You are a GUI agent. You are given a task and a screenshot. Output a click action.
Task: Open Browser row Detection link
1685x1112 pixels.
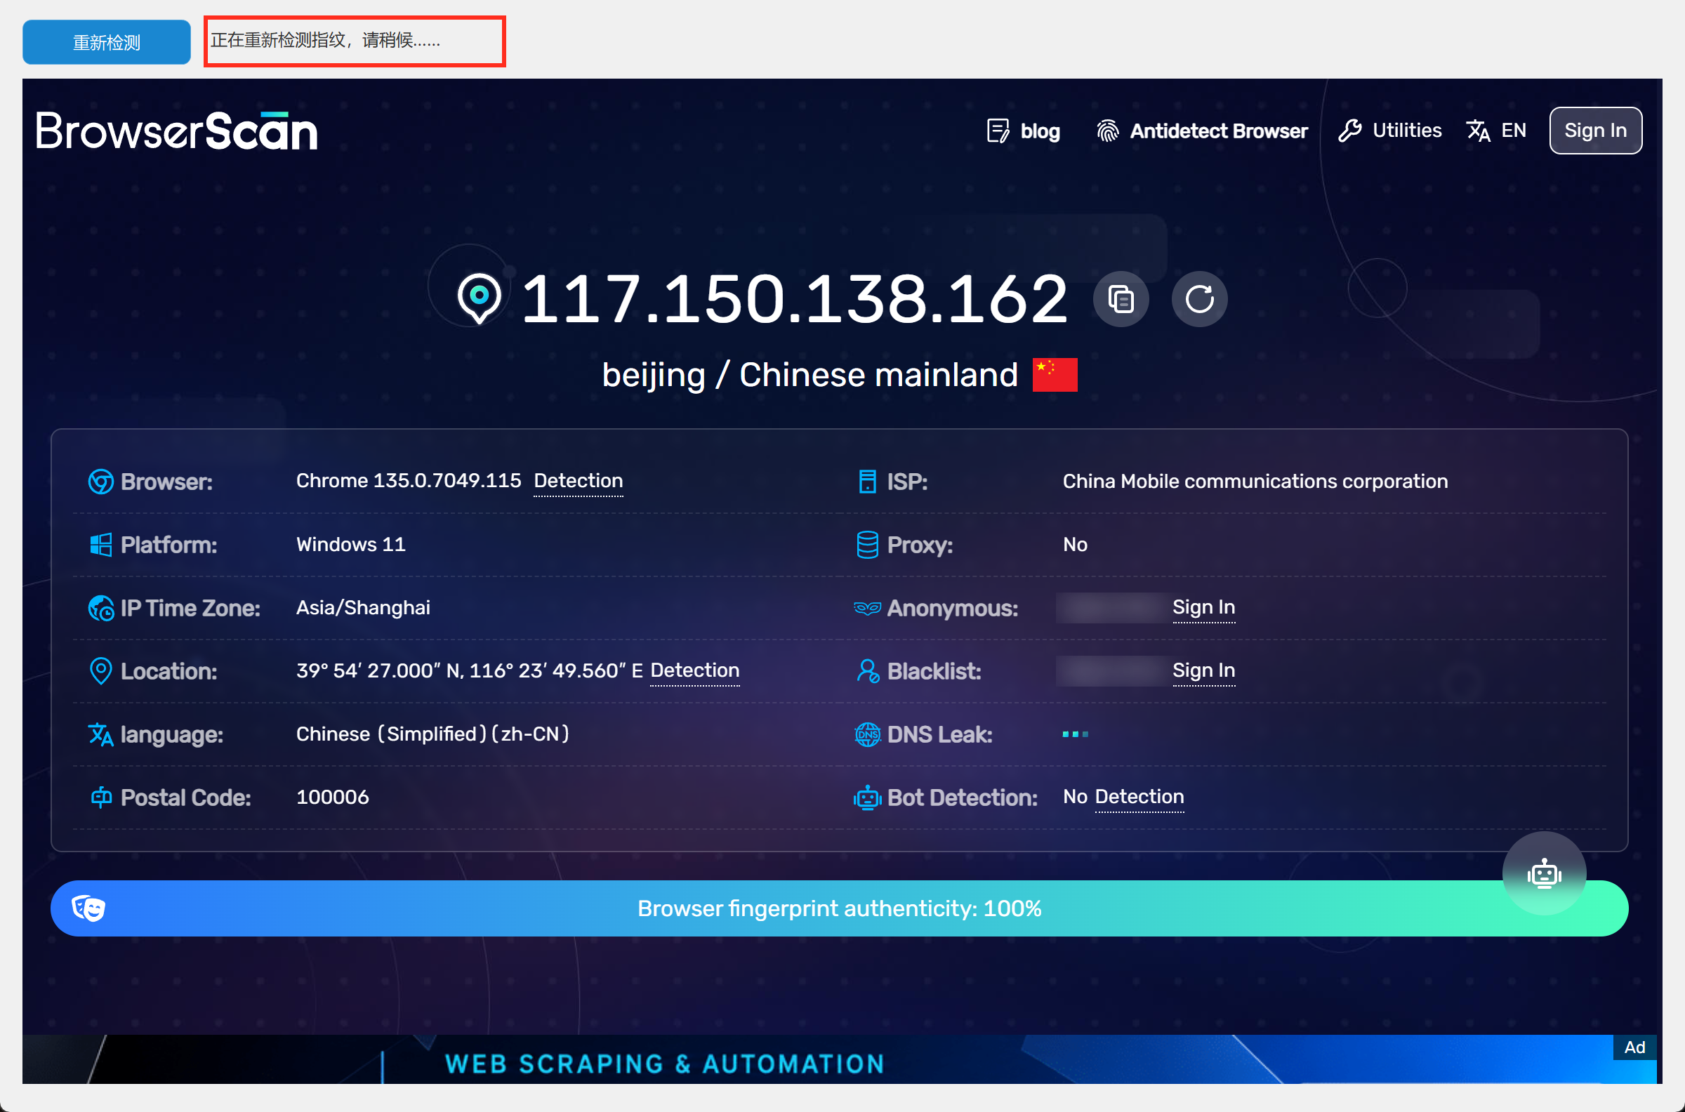click(578, 481)
